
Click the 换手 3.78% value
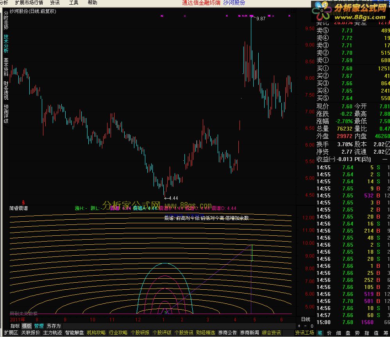345,144
